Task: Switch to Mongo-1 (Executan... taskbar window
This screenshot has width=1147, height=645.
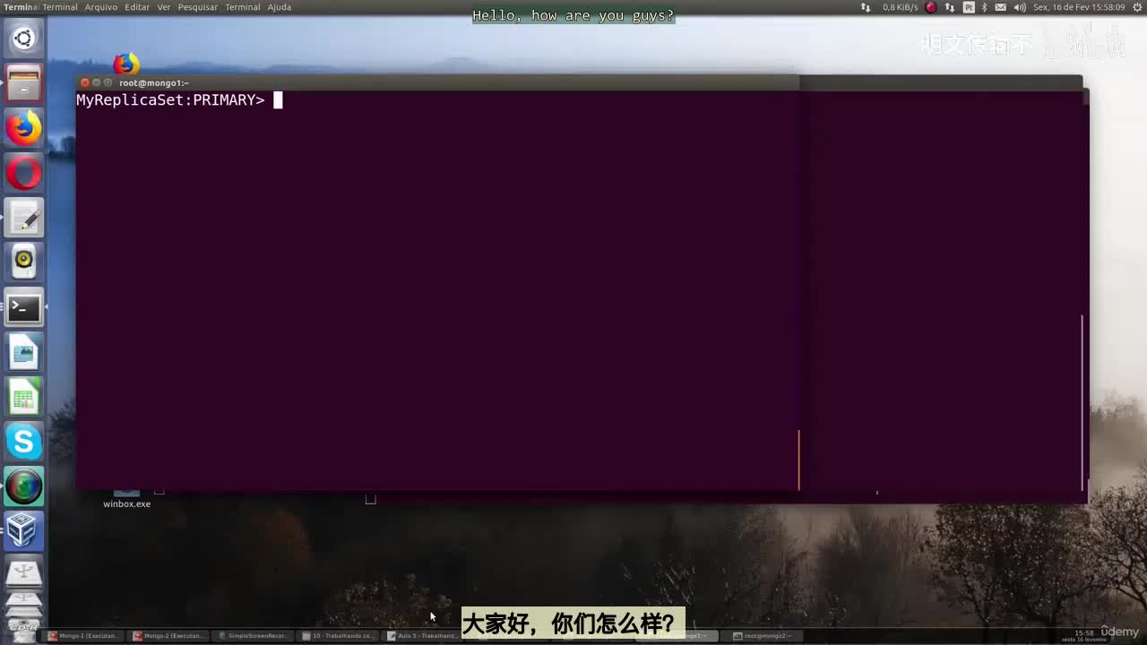Action: click(x=83, y=636)
